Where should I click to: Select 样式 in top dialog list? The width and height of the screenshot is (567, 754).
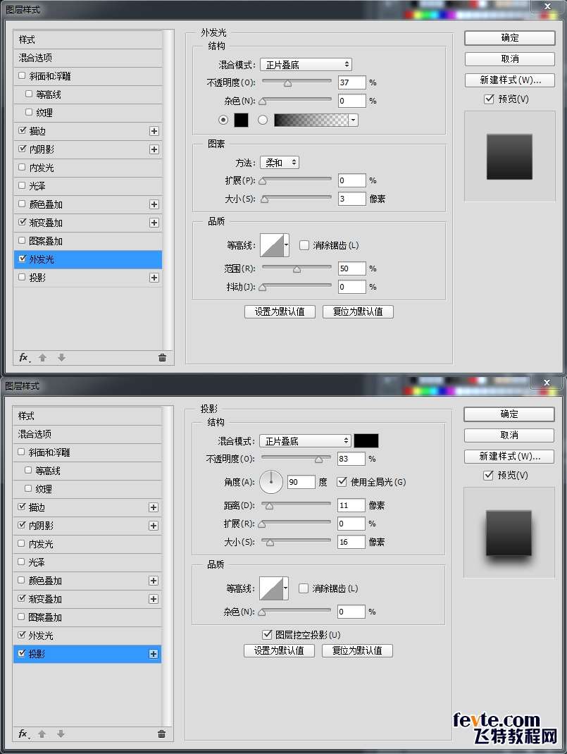point(88,39)
